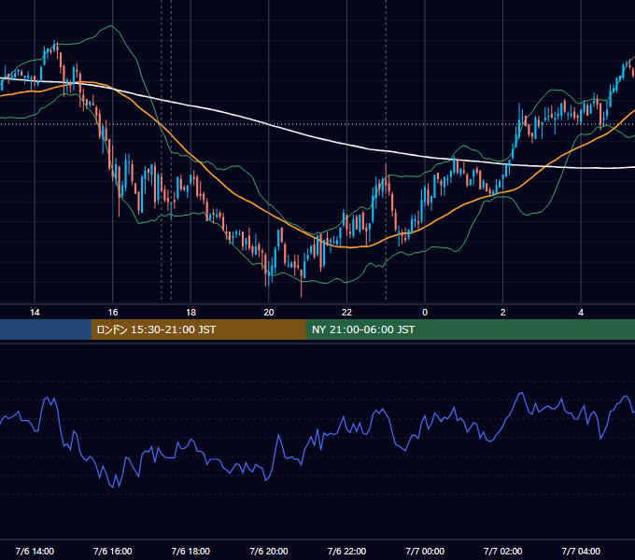635x560 pixels.
Task: Select the 22 hour label on price axis
Action: pos(346,313)
